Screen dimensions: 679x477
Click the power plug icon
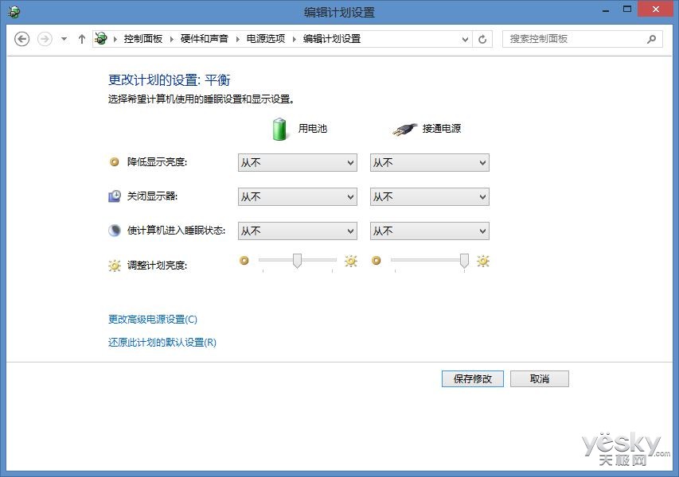point(404,129)
